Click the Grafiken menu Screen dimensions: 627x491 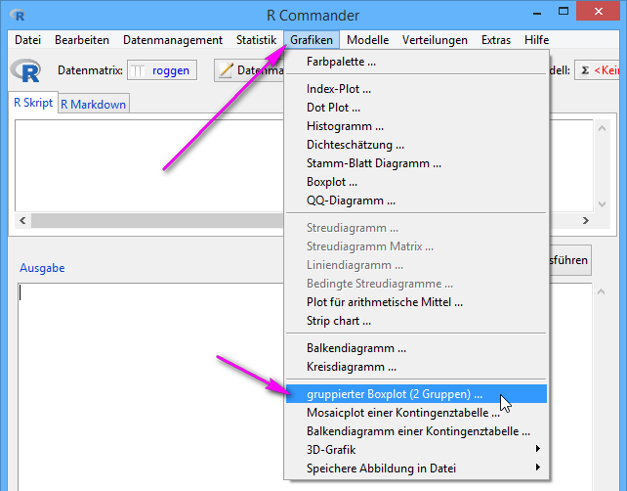point(312,40)
